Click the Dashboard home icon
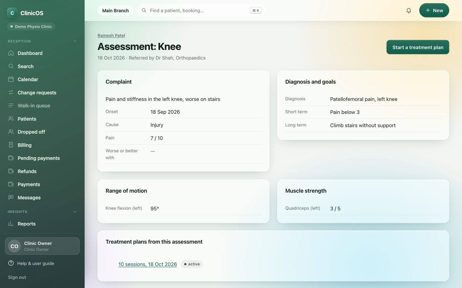The width and height of the screenshot is (462, 288). pyautogui.click(x=11, y=53)
